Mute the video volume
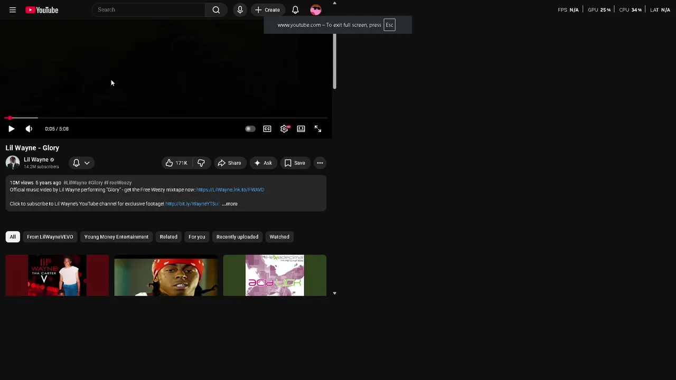The height and width of the screenshot is (380, 676). 29,129
